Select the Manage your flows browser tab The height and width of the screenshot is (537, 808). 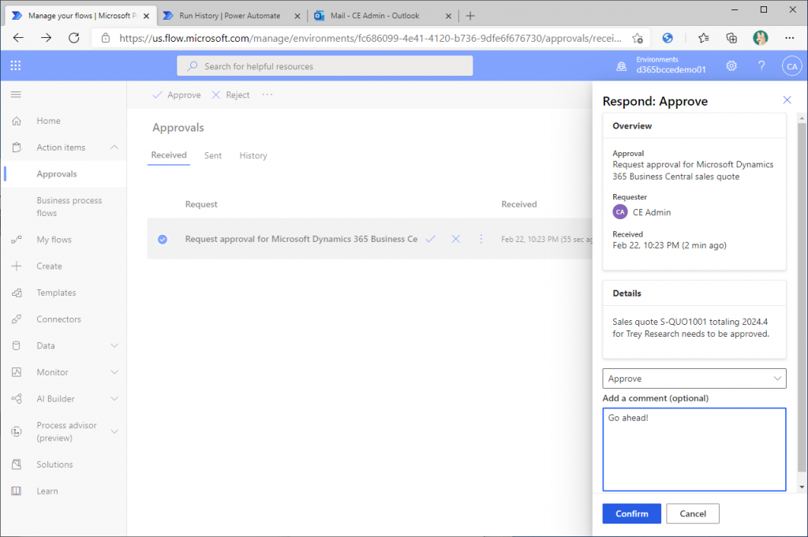coord(81,16)
